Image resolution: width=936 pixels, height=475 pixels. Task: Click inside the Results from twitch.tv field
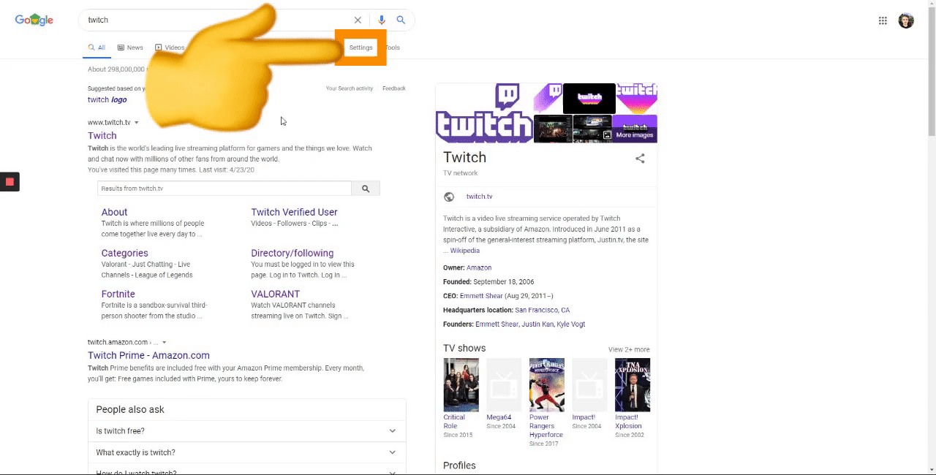tap(224, 189)
